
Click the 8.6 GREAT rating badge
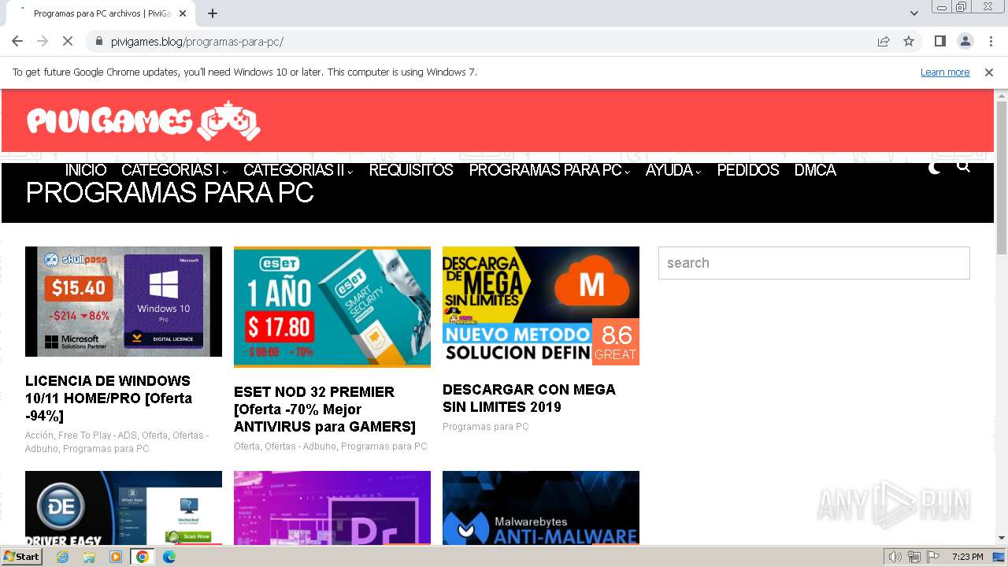pyautogui.click(x=616, y=342)
